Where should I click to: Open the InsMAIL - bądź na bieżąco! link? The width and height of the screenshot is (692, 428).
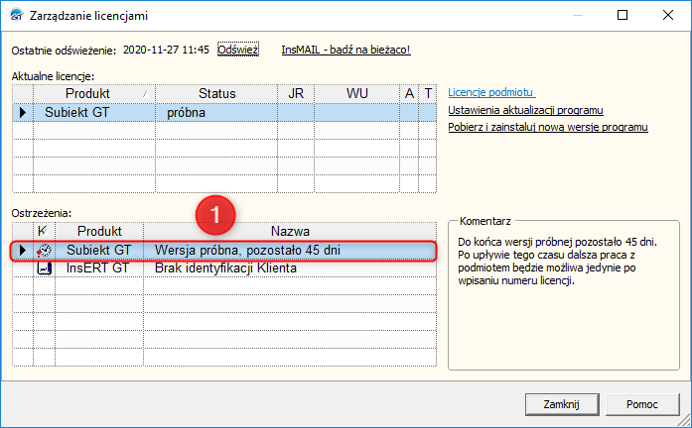346,50
